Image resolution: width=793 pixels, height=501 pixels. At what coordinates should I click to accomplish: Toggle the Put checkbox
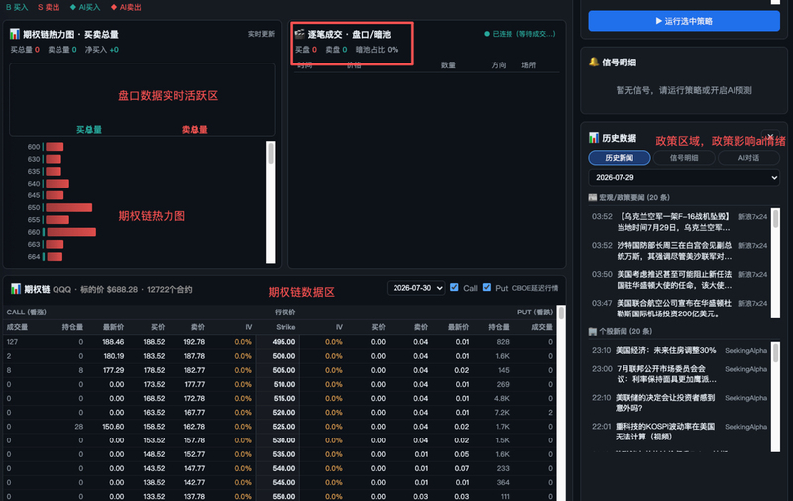pos(487,287)
